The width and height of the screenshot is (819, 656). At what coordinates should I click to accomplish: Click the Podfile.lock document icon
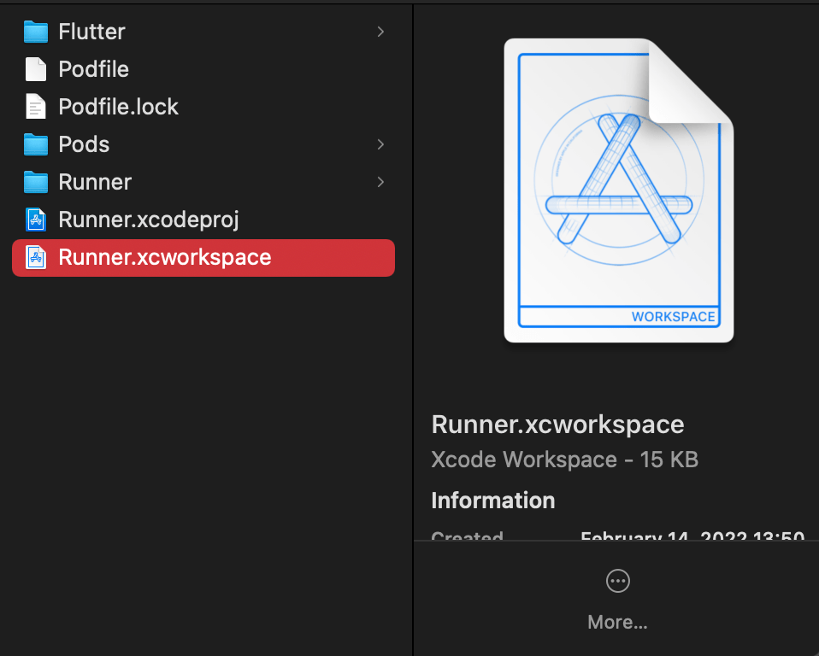35,107
